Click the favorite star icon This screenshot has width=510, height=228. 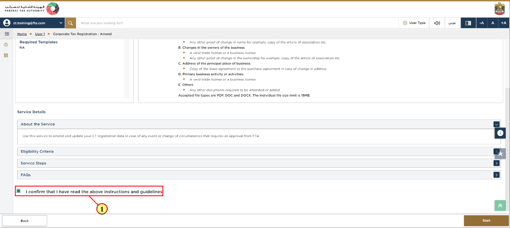pyautogui.click(x=500, y=153)
